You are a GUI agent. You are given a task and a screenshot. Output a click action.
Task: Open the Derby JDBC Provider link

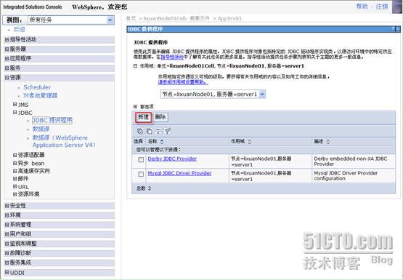172,159
